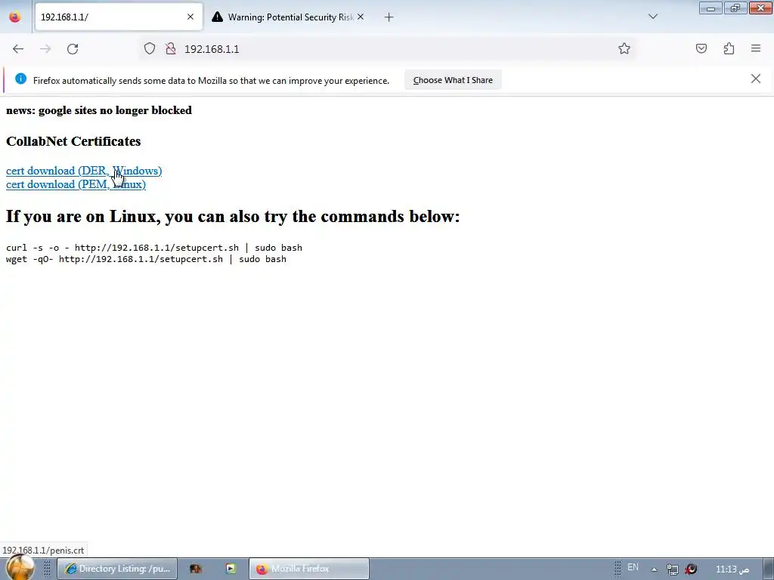The width and height of the screenshot is (774, 580).
Task: Open Directory Listing taskbar window
Action: [117, 569]
